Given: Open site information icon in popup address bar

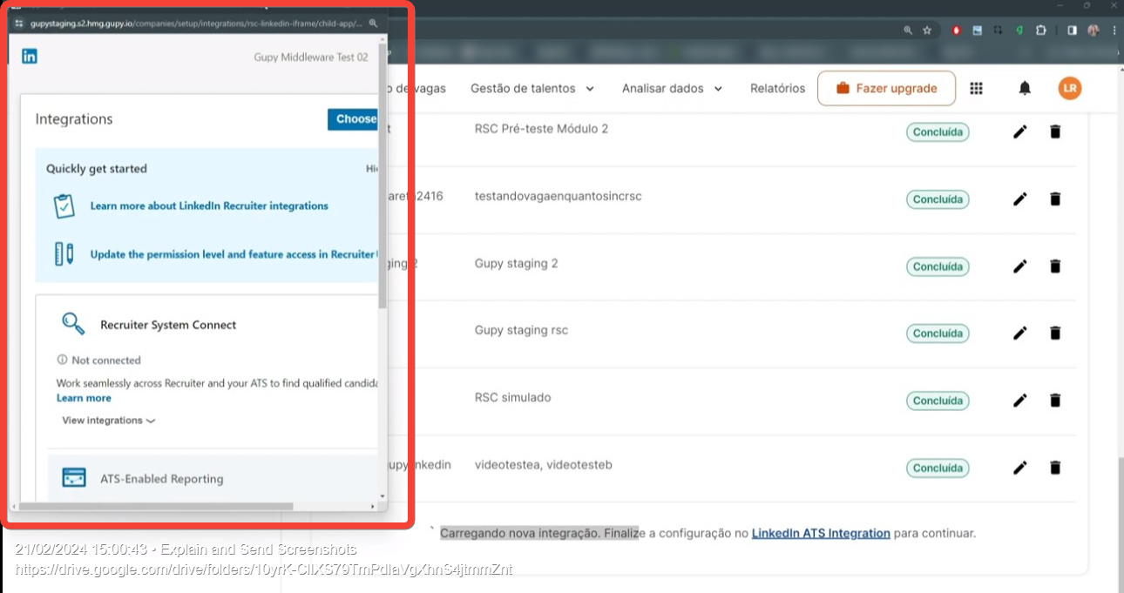Looking at the screenshot, I should click(x=19, y=24).
